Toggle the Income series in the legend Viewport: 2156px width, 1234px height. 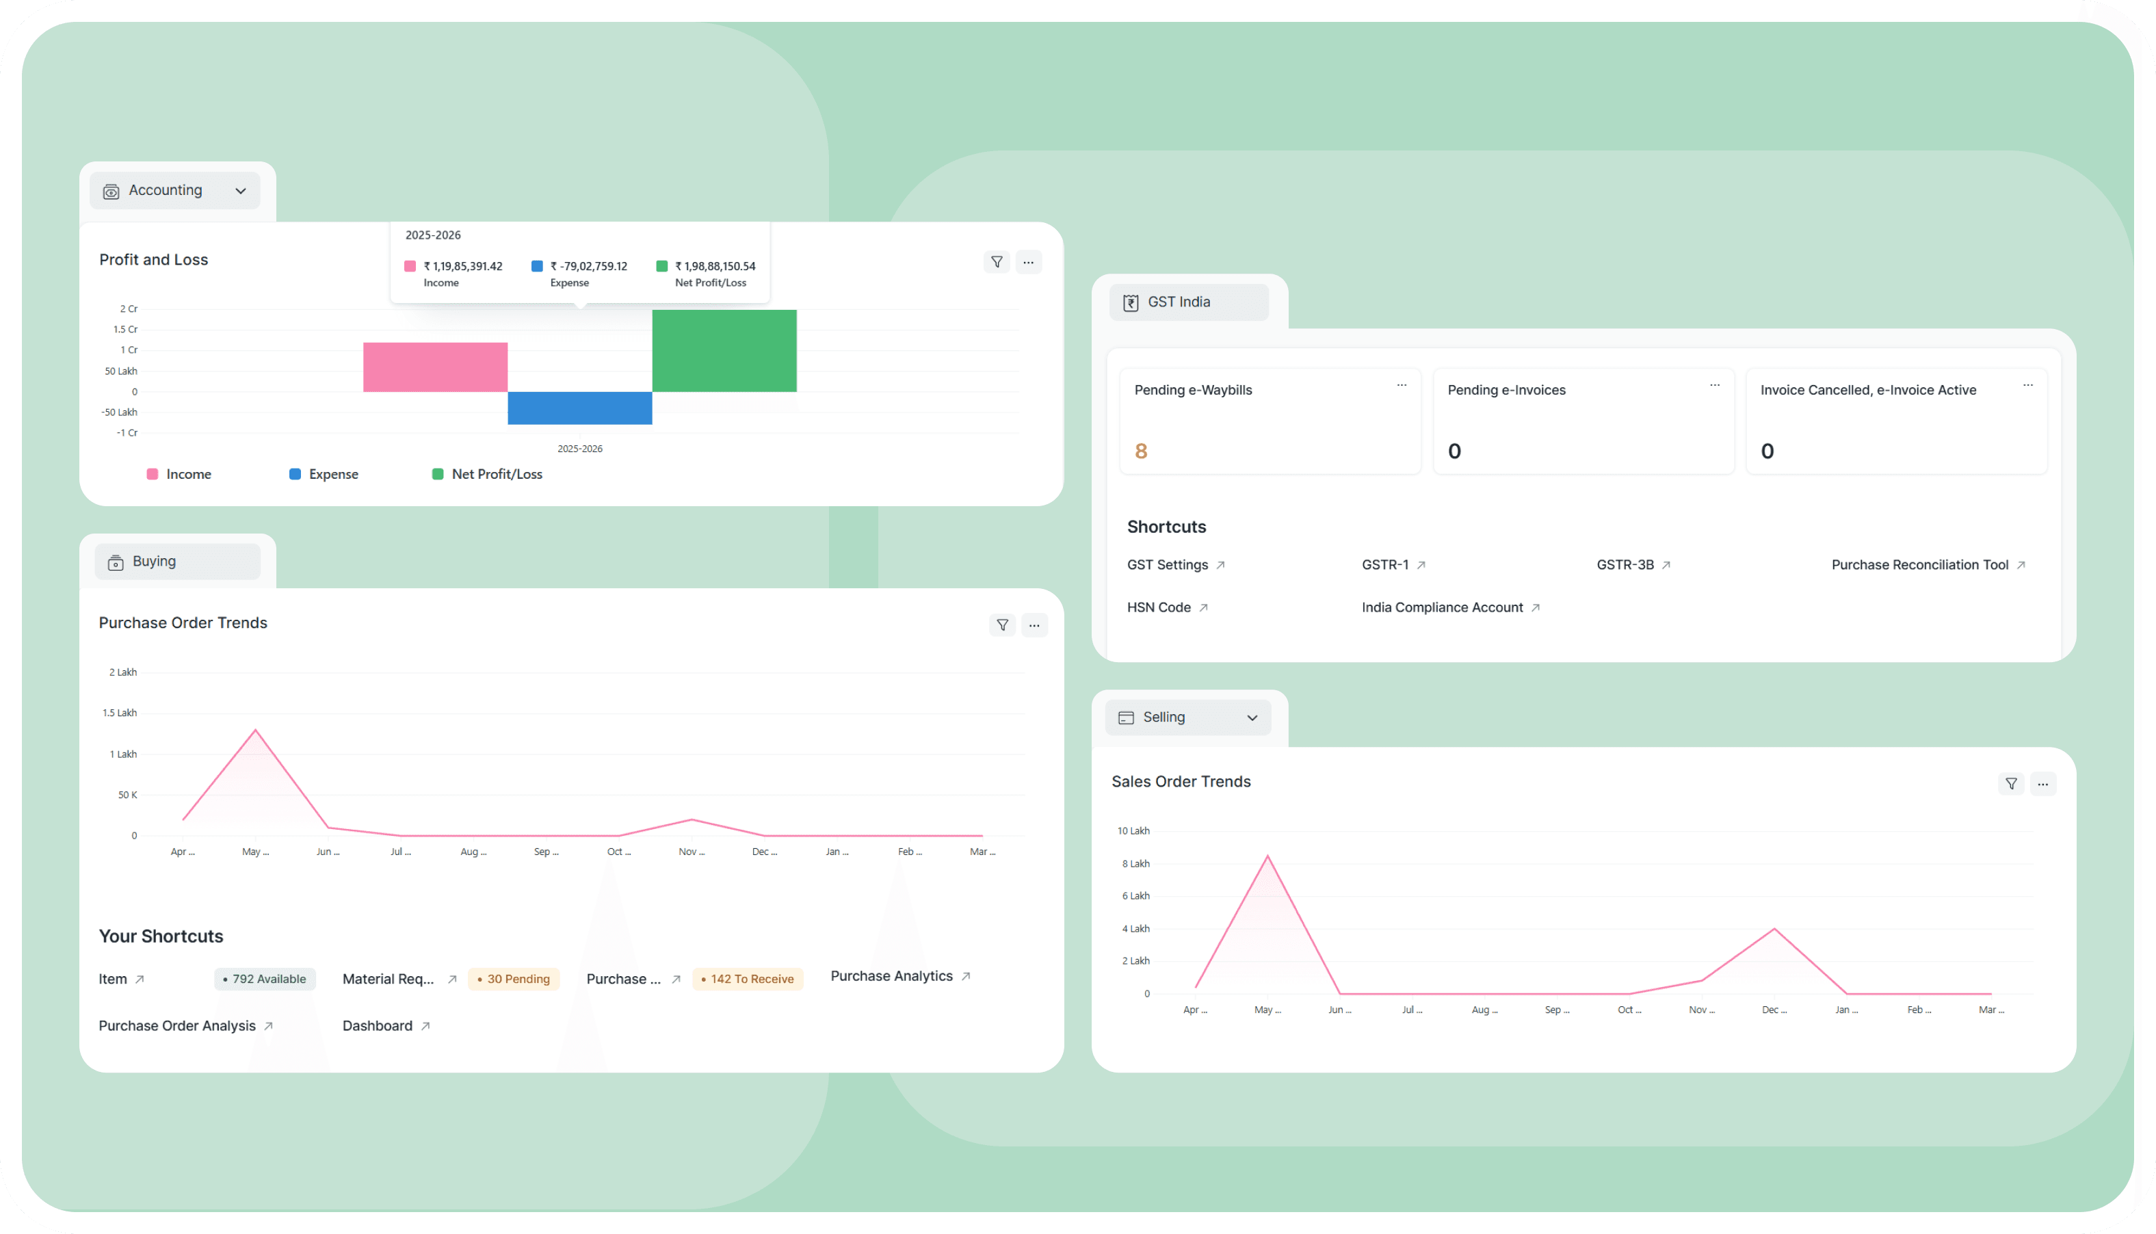179,474
